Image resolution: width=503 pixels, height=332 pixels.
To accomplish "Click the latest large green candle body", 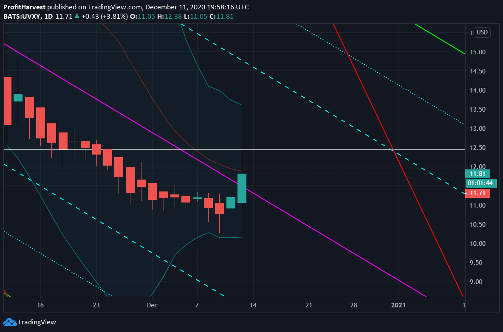I will point(242,188).
